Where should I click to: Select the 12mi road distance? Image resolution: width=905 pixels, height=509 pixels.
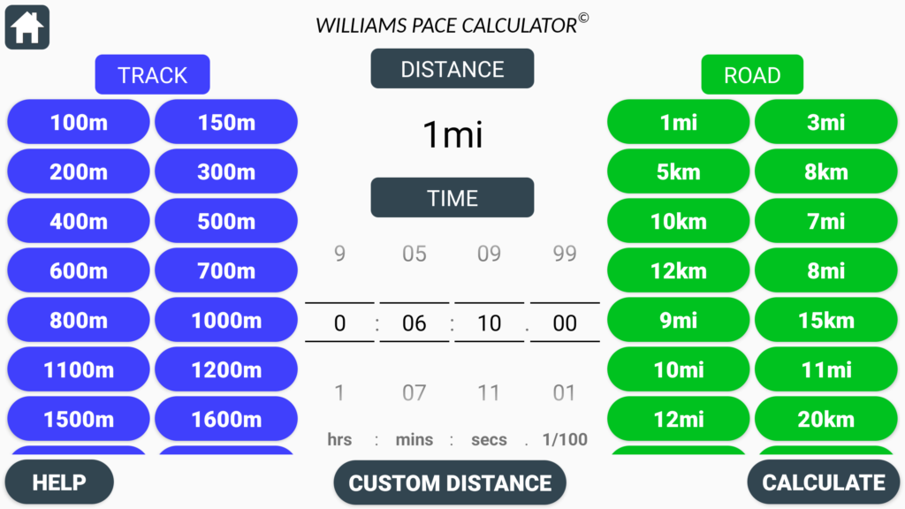click(678, 418)
